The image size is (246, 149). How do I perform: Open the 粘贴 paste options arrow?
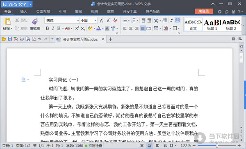coord(11,29)
